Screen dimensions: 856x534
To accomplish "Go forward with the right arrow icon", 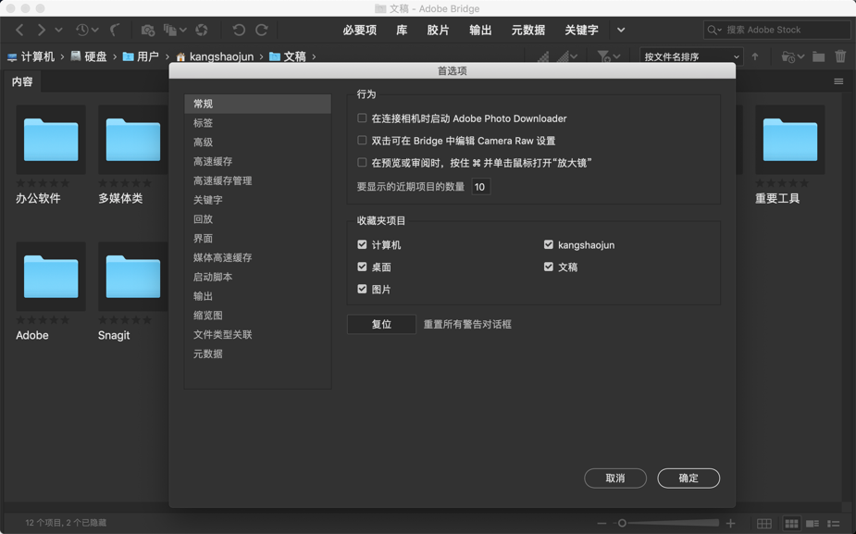I will point(42,30).
